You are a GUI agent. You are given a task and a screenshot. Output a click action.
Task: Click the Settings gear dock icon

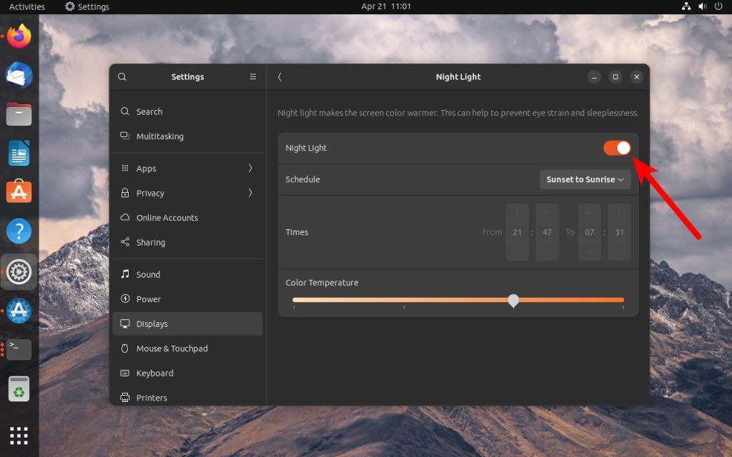[19, 271]
